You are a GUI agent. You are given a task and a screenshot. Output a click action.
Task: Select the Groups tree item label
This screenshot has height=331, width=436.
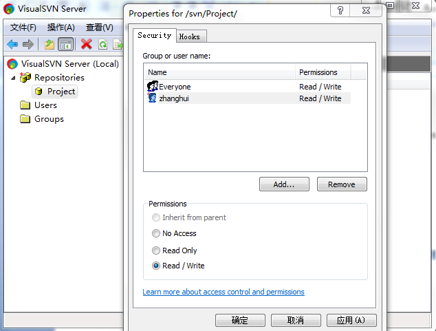click(49, 119)
